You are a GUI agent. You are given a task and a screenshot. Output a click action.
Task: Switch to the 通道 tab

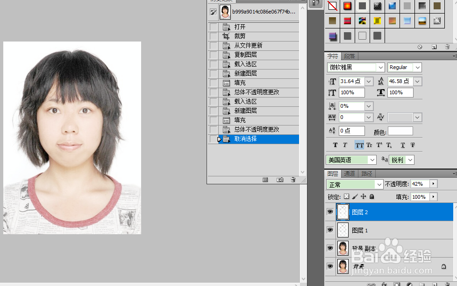(350, 174)
